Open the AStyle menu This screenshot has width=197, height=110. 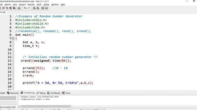pyautogui.click(x=46, y=5)
